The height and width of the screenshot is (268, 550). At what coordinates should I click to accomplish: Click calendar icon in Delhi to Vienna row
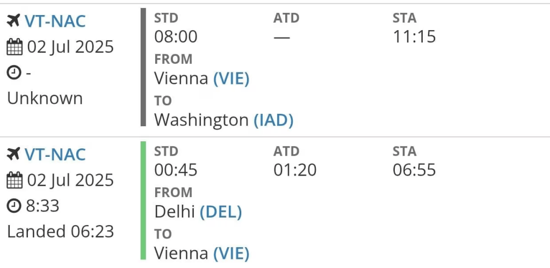(15, 180)
